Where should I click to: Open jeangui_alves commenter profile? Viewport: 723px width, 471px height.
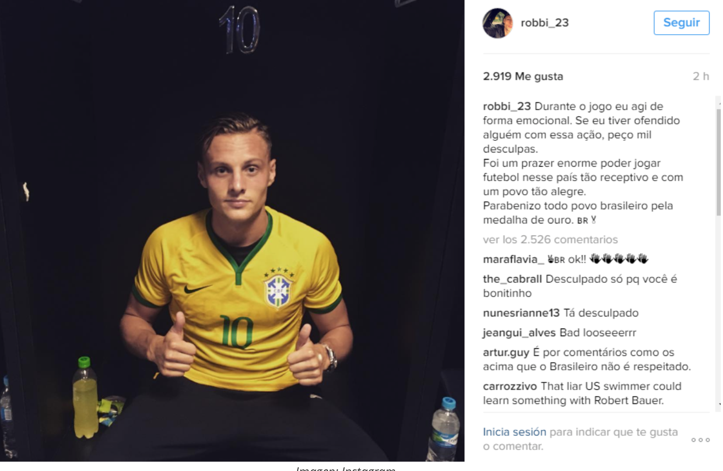[x=519, y=333]
